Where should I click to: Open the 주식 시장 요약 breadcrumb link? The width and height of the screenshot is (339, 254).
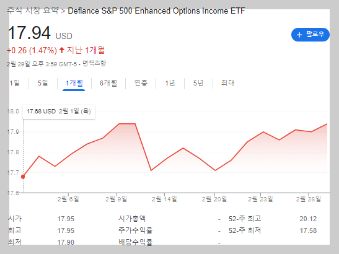point(33,11)
